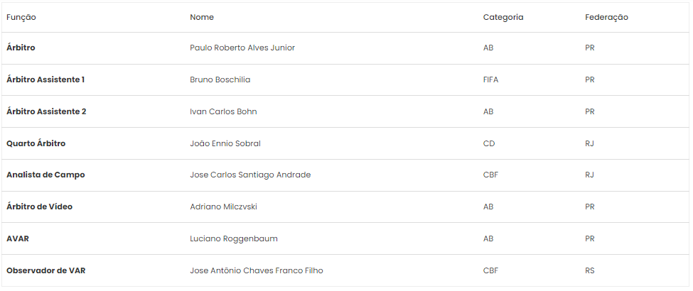This screenshot has width=693, height=291.
Task: Click on Bruno Boschilia's name
Action: click(x=220, y=79)
